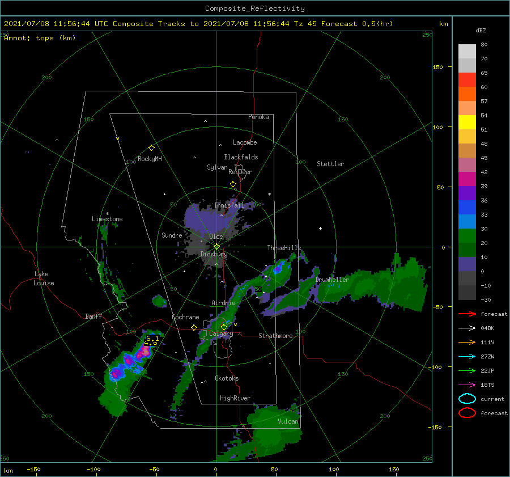The height and width of the screenshot is (477, 510).
Task: Select the cyan 27ZW track arrow
Action: (467, 356)
